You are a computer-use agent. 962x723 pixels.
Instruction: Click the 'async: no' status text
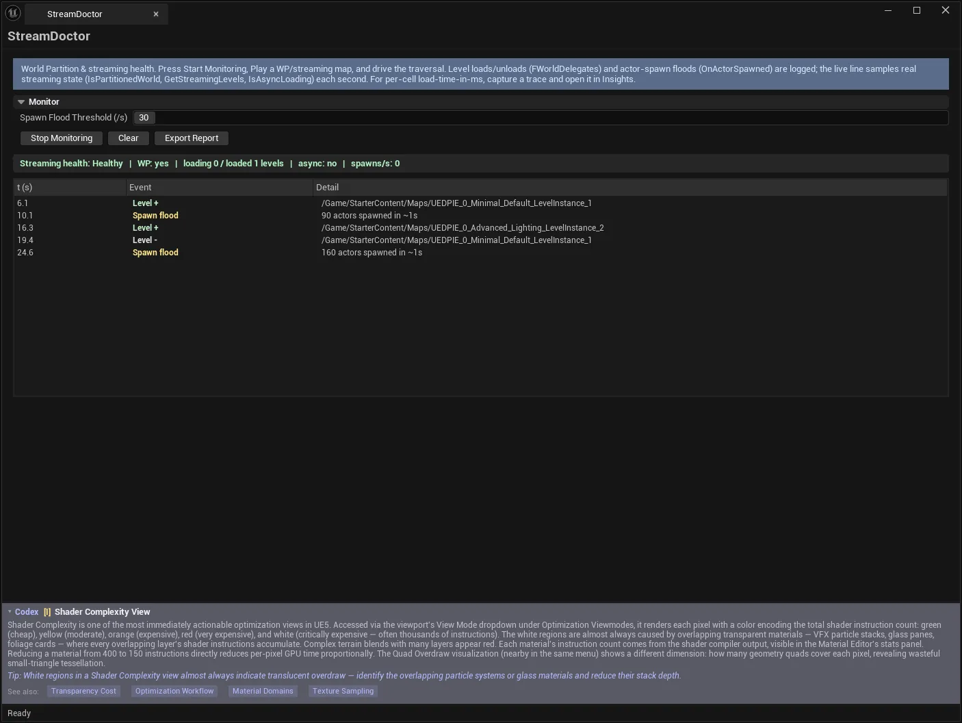[x=317, y=164]
